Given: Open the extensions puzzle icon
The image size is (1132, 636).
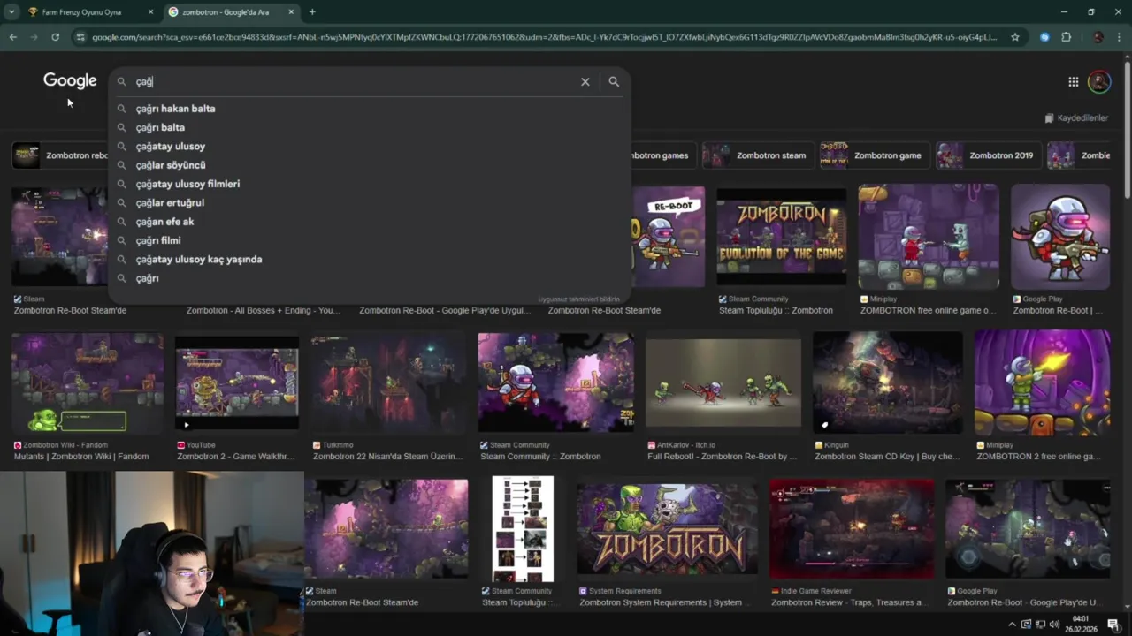Looking at the screenshot, I should (x=1066, y=37).
